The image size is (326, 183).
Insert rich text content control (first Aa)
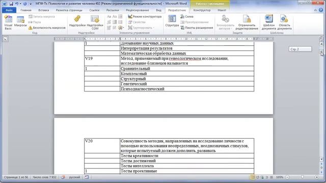click(x=109, y=16)
